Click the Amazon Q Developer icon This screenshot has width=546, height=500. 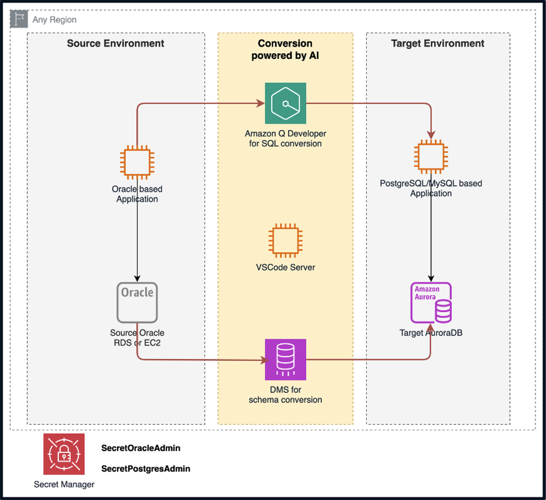[x=285, y=103]
